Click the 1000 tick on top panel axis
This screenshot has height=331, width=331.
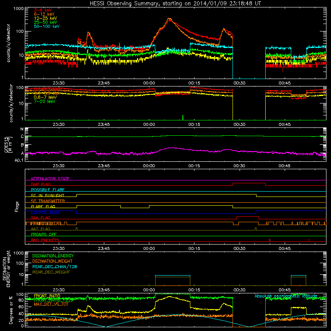tap(19, 9)
